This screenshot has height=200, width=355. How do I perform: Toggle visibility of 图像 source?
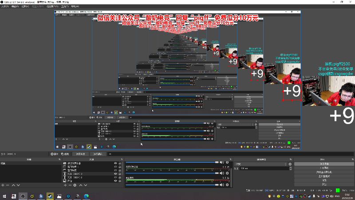(115, 181)
